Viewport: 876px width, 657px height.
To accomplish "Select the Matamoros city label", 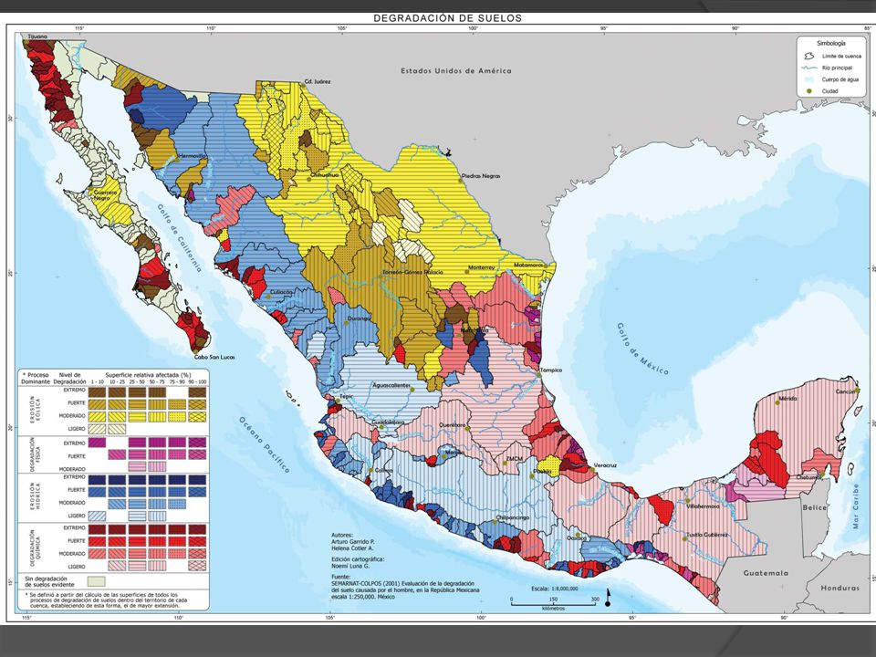I will point(528,265).
